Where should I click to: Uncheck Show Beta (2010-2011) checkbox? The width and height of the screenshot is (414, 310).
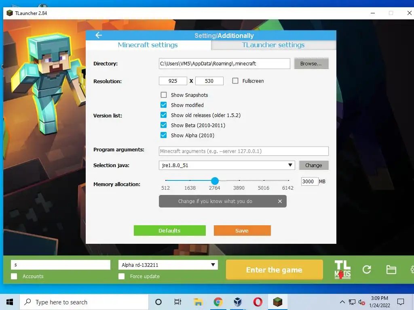tap(164, 125)
